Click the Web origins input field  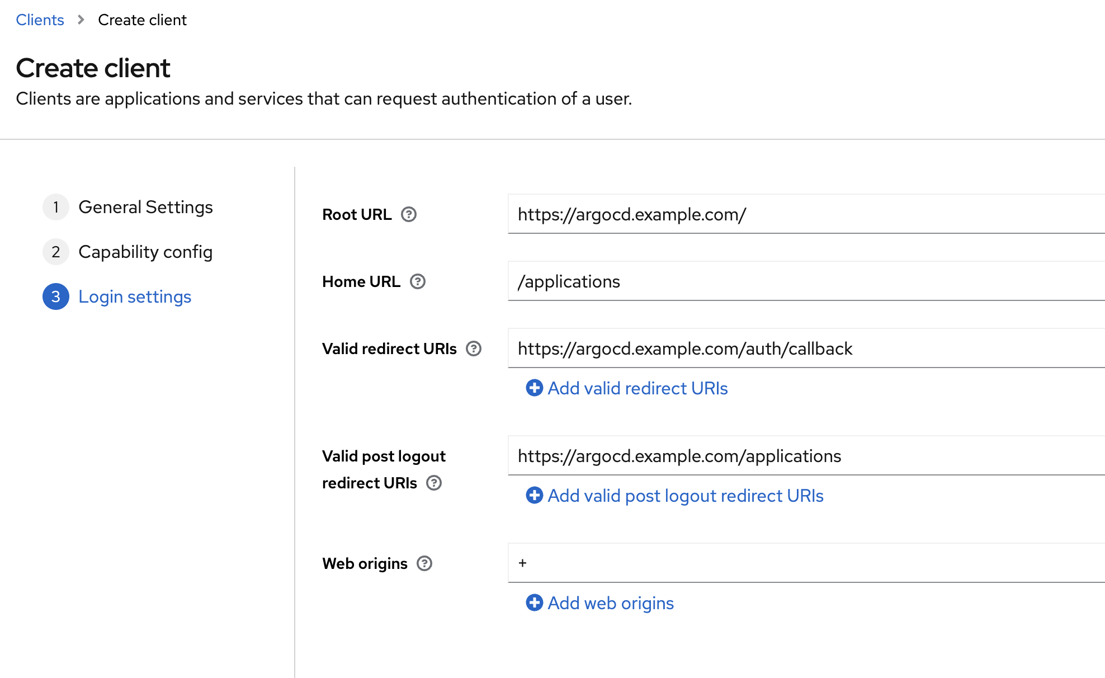[x=805, y=563]
